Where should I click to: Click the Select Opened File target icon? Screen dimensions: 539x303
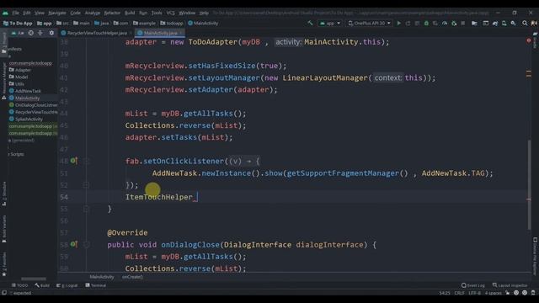click(x=31, y=33)
